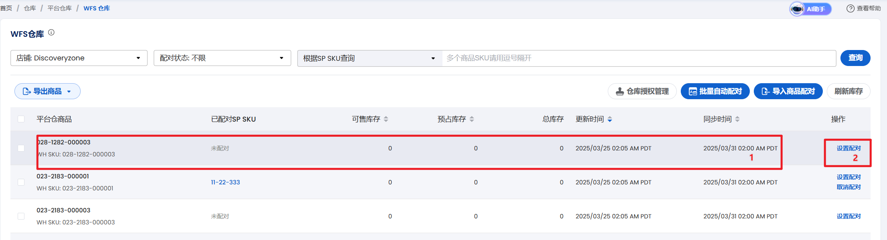Open 仓库授权管理
The width and height of the screenshot is (887, 240).
click(x=642, y=91)
